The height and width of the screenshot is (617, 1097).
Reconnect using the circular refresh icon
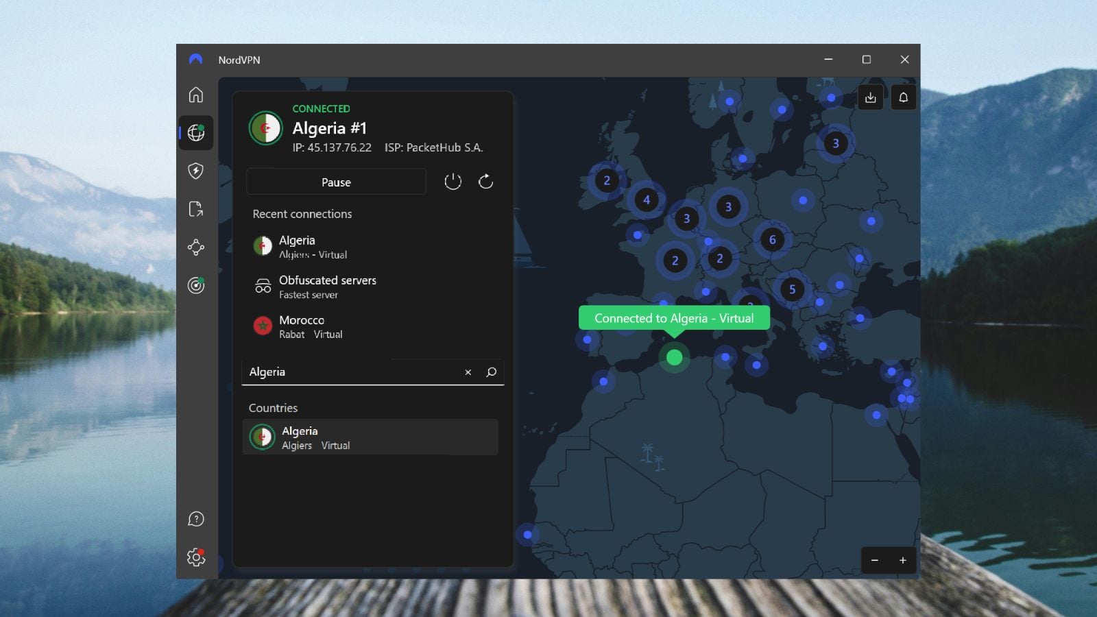point(486,182)
